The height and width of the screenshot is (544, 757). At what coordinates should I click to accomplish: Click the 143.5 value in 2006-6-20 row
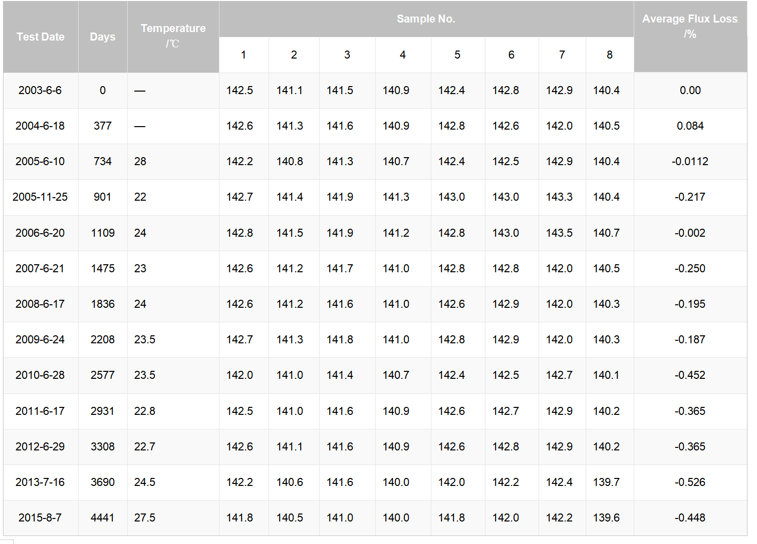pos(560,233)
